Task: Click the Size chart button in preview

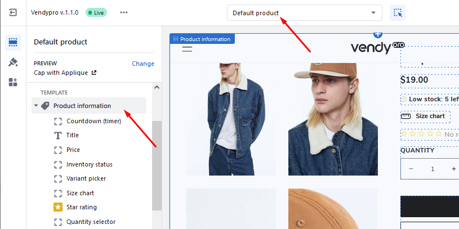Action: tap(426, 116)
